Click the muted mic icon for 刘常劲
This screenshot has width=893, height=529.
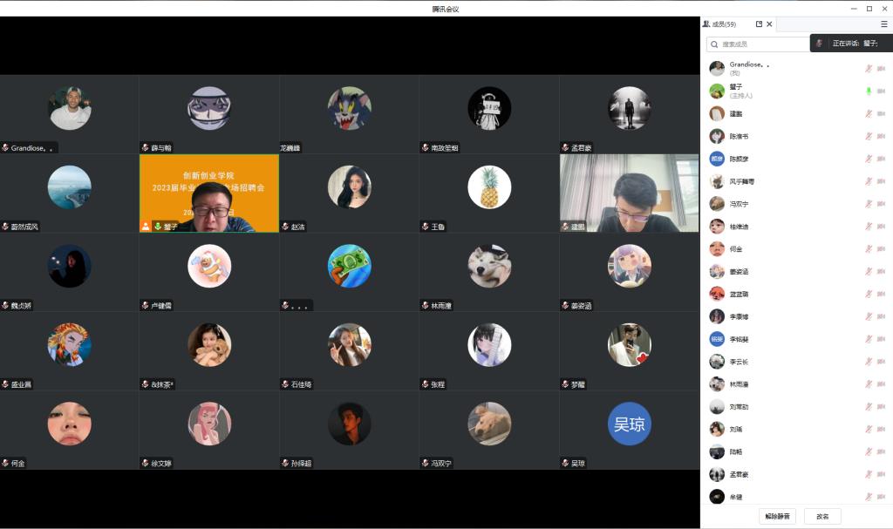pos(869,407)
